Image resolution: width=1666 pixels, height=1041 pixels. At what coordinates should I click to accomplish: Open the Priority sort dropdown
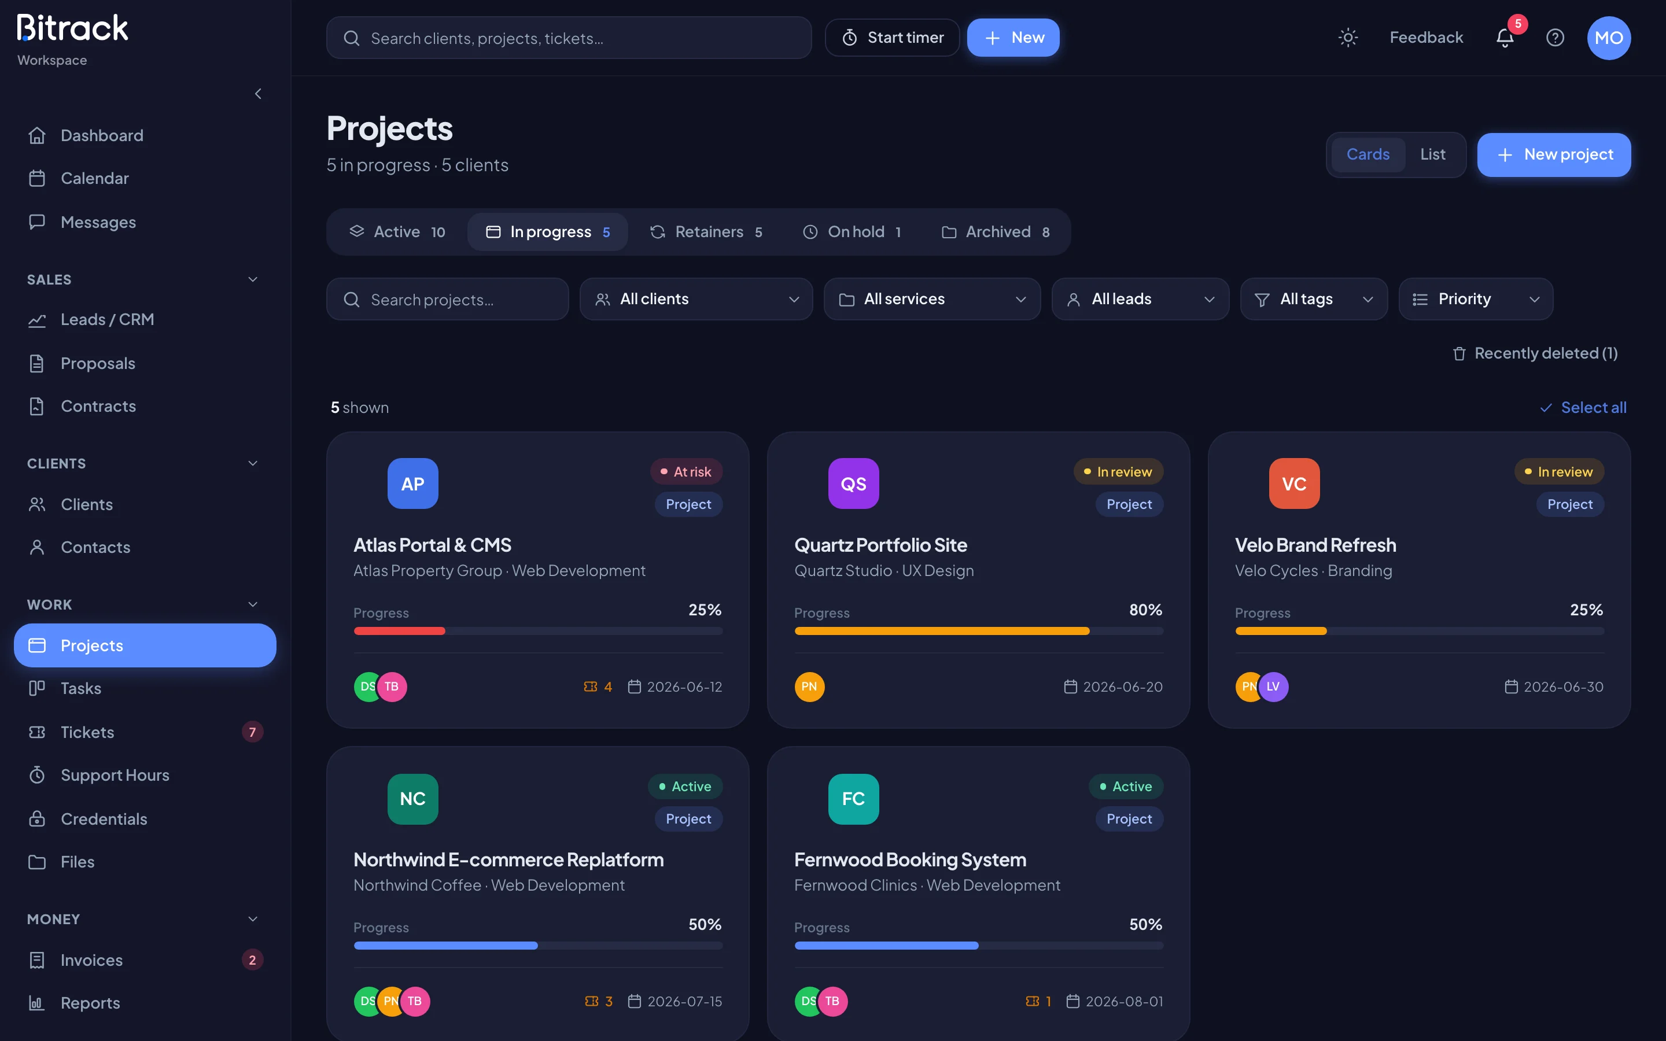point(1475,299)
